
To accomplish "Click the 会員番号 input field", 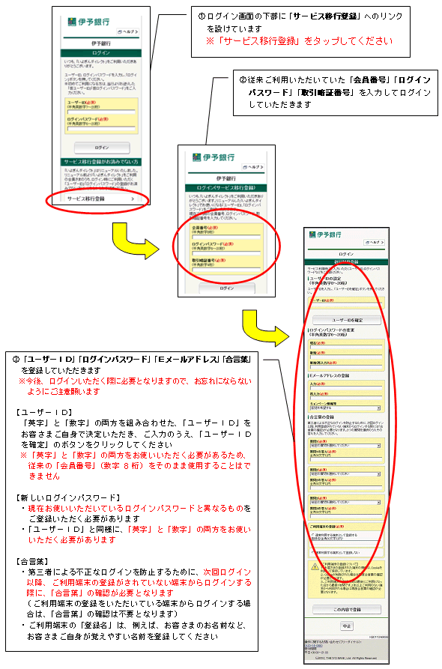I will click(x=226, y=237).
